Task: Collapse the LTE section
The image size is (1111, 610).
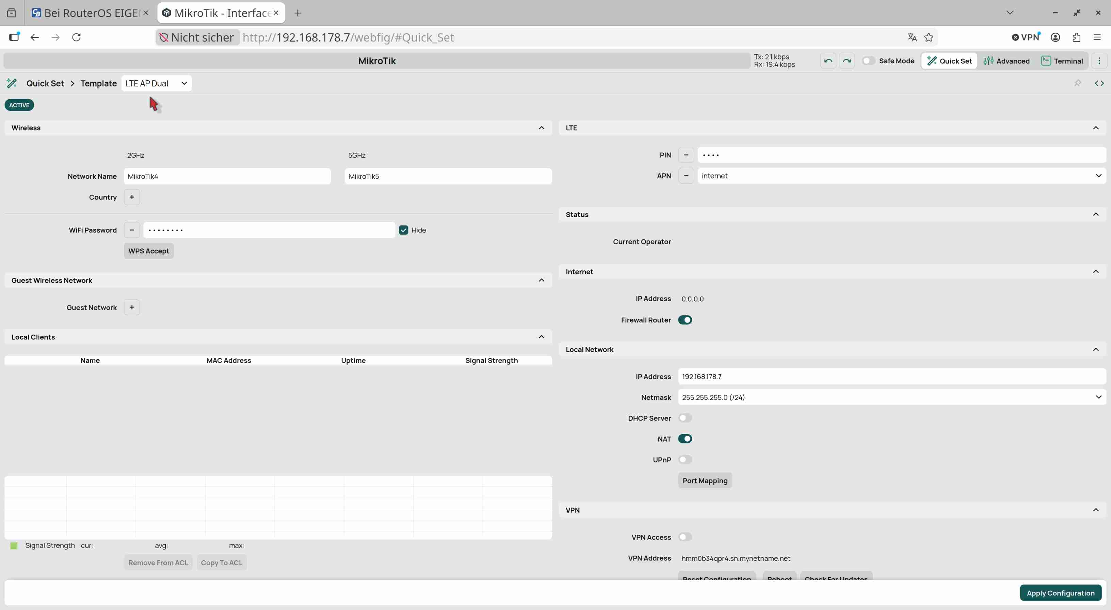Action: pos(1095,128)
